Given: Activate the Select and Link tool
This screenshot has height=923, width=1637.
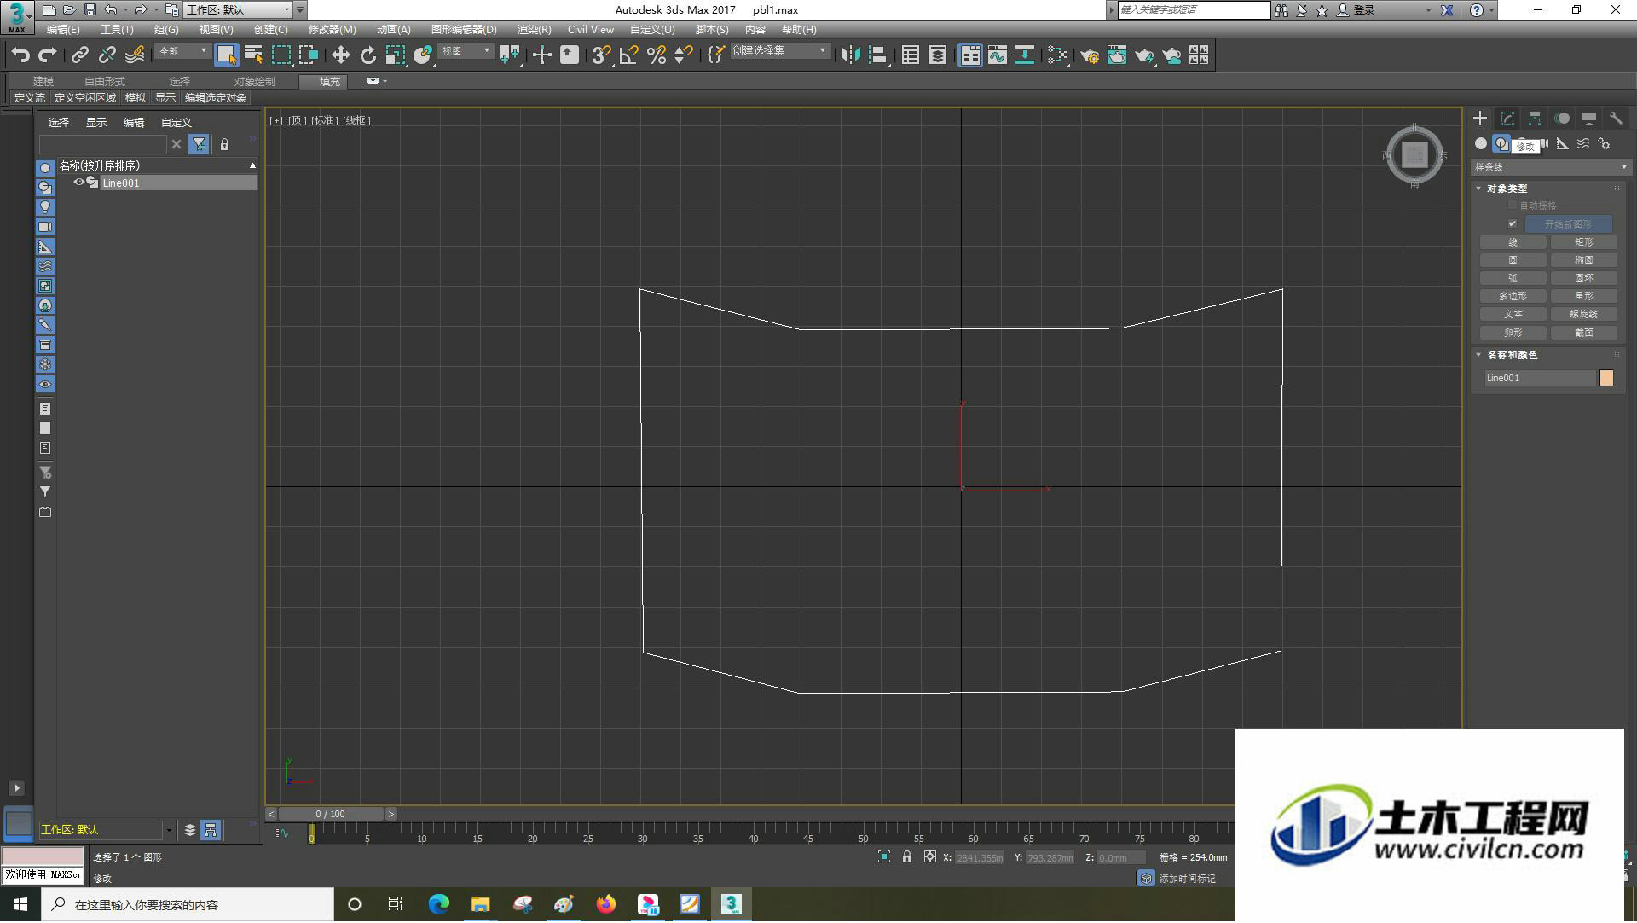Looking at the screenshot, I should click(79, 55).
